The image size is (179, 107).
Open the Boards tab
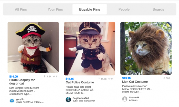click(158, 9)
